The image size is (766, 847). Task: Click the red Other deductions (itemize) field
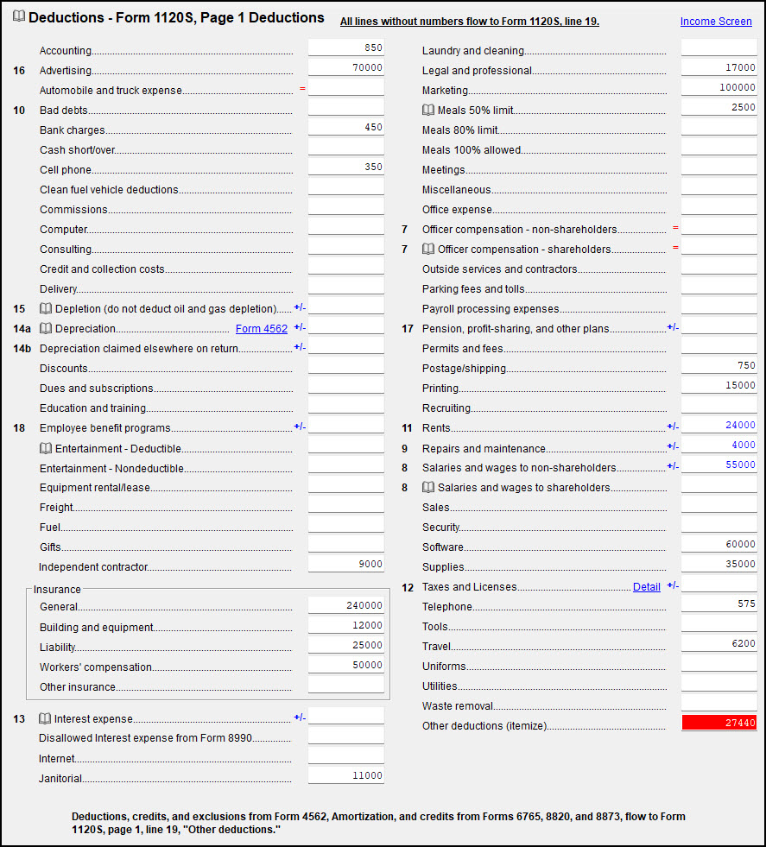tap(719, 723)
